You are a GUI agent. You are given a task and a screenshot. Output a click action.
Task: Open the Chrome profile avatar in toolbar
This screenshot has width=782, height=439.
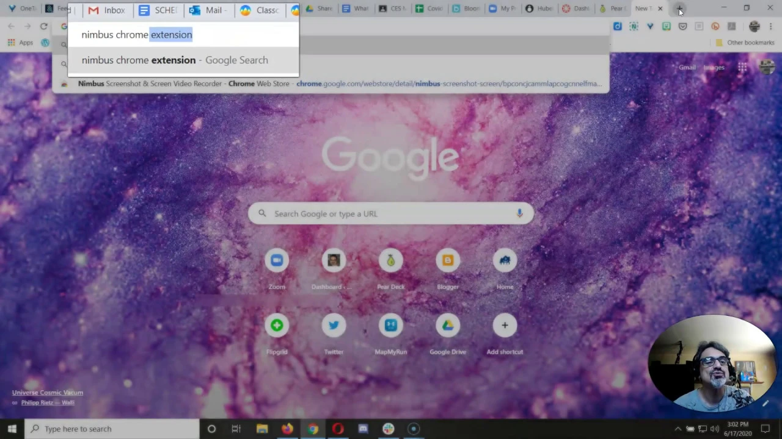(755, 26)
